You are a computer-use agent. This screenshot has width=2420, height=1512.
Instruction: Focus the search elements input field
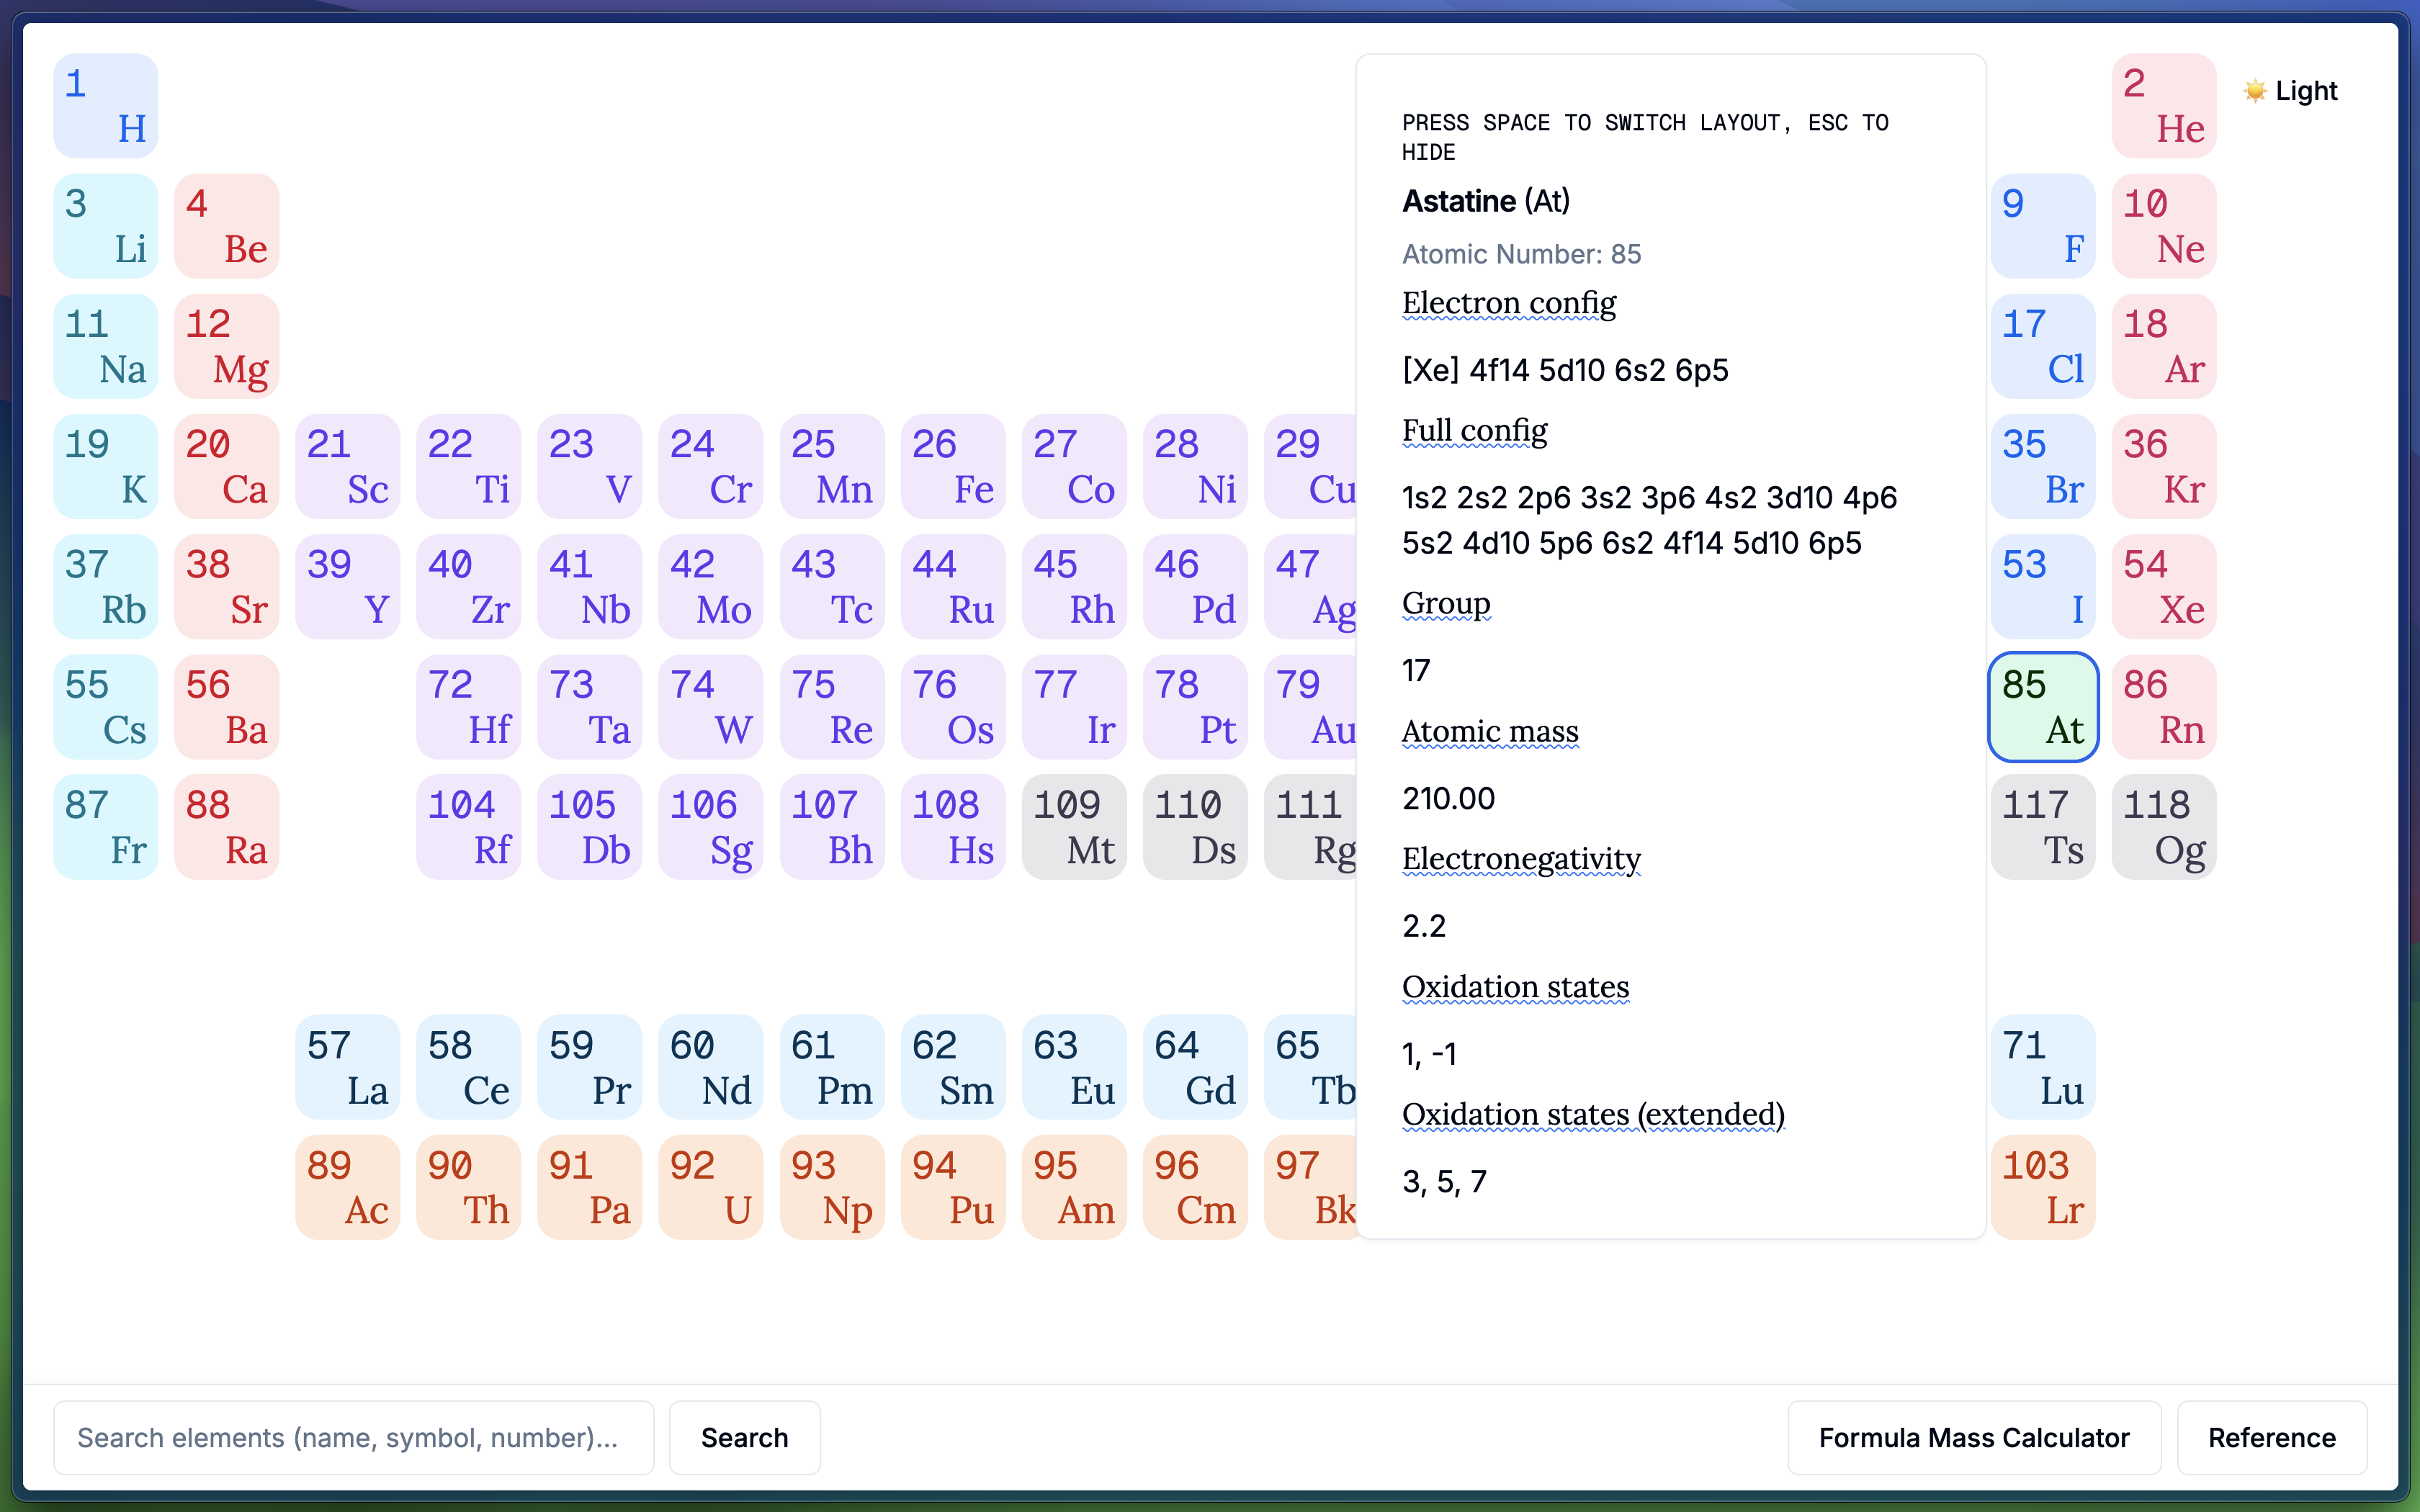pyautogui.click(x=353, y=1437)
